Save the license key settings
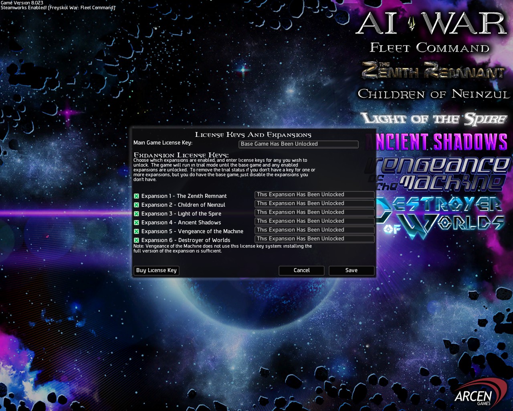 (351, 271)
